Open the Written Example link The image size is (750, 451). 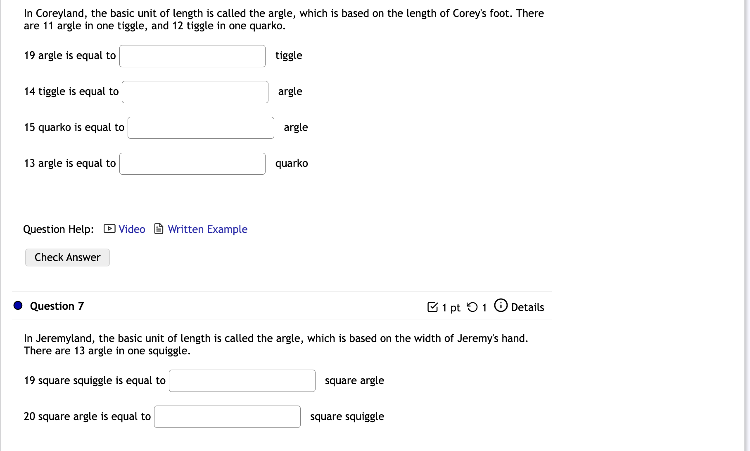(207, 229)
